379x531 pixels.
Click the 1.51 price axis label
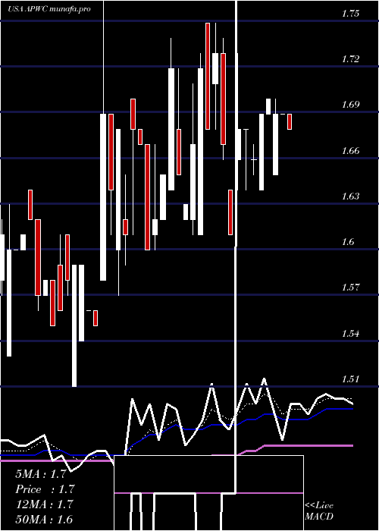click(350, 379)
